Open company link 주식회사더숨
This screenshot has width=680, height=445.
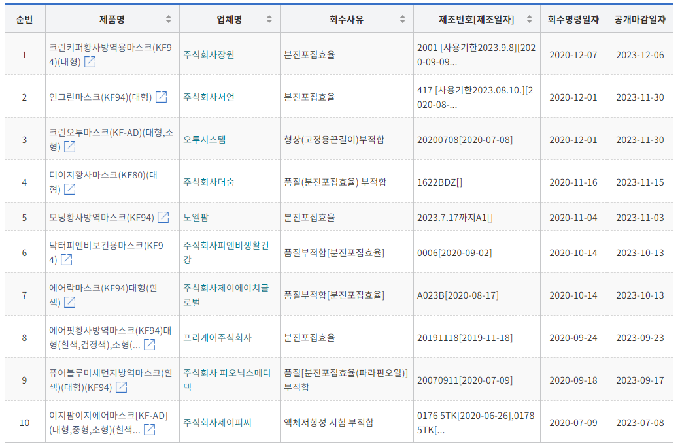pos(209,182)
